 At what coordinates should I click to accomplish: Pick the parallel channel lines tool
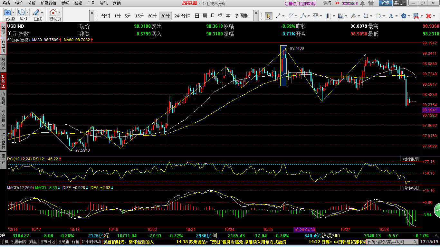pyautogui.click(x=291, y=16)
